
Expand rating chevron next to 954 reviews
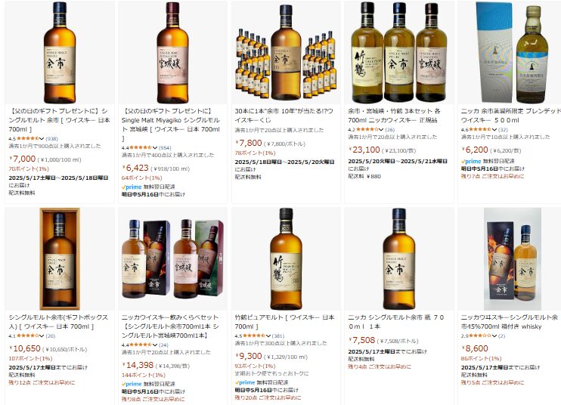(x=154, y=147)
